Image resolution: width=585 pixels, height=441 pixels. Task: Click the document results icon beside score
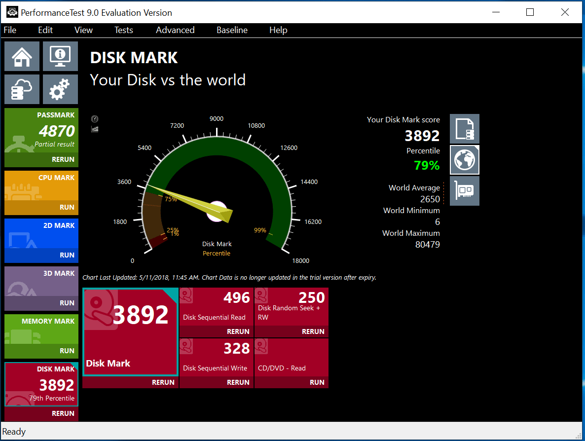click(x=464, y=129)
